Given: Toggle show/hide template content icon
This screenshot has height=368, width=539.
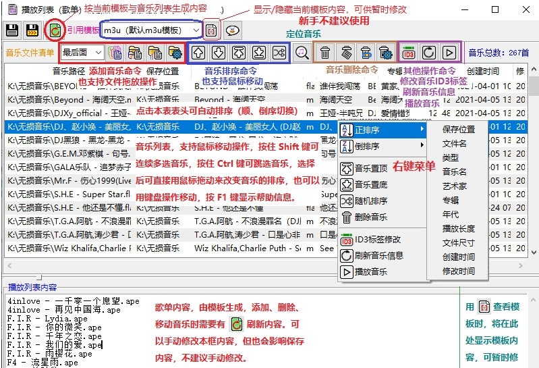Looking at the screenshot, I should pos(211,30).
